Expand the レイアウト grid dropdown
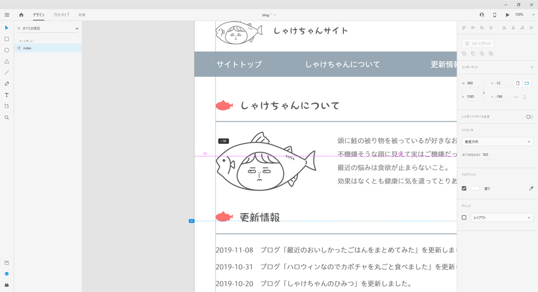This screenshot has width=538, height=292. tap(501, 218)
